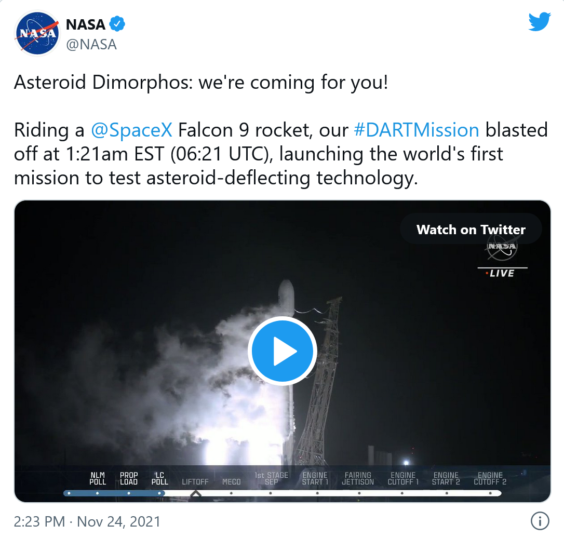
Task: Play the launch video
Action: (x=282, y=352)
